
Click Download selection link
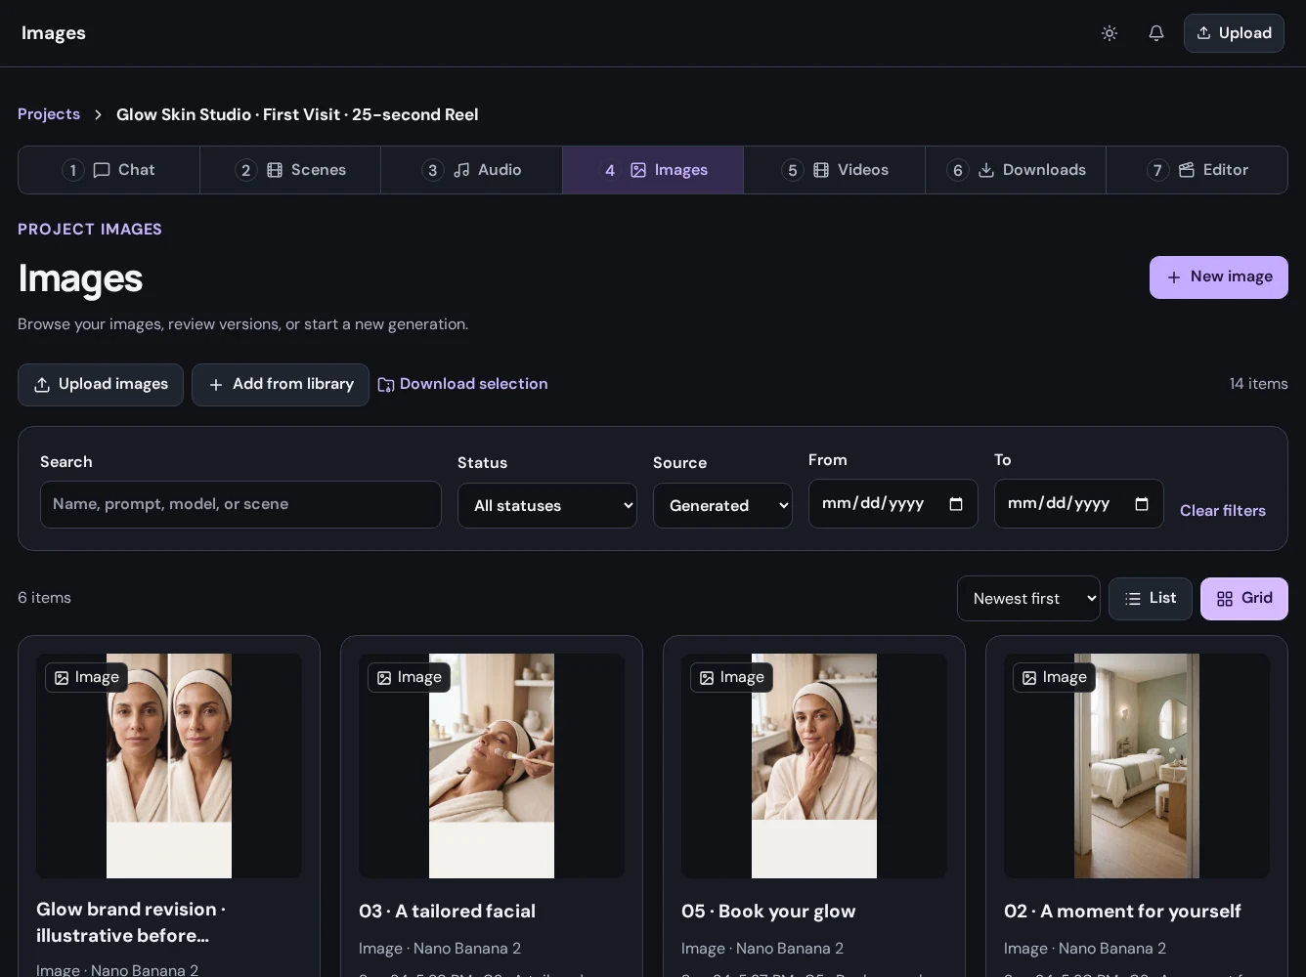click(462, 384)
